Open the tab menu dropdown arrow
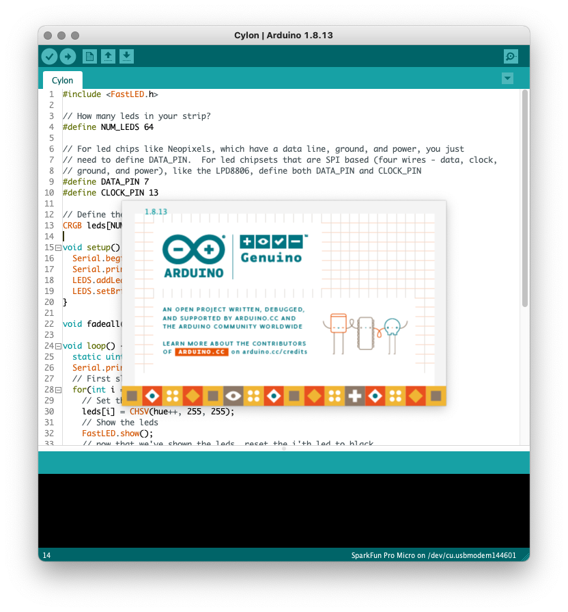Screen dimensions: 568x612 507,79
